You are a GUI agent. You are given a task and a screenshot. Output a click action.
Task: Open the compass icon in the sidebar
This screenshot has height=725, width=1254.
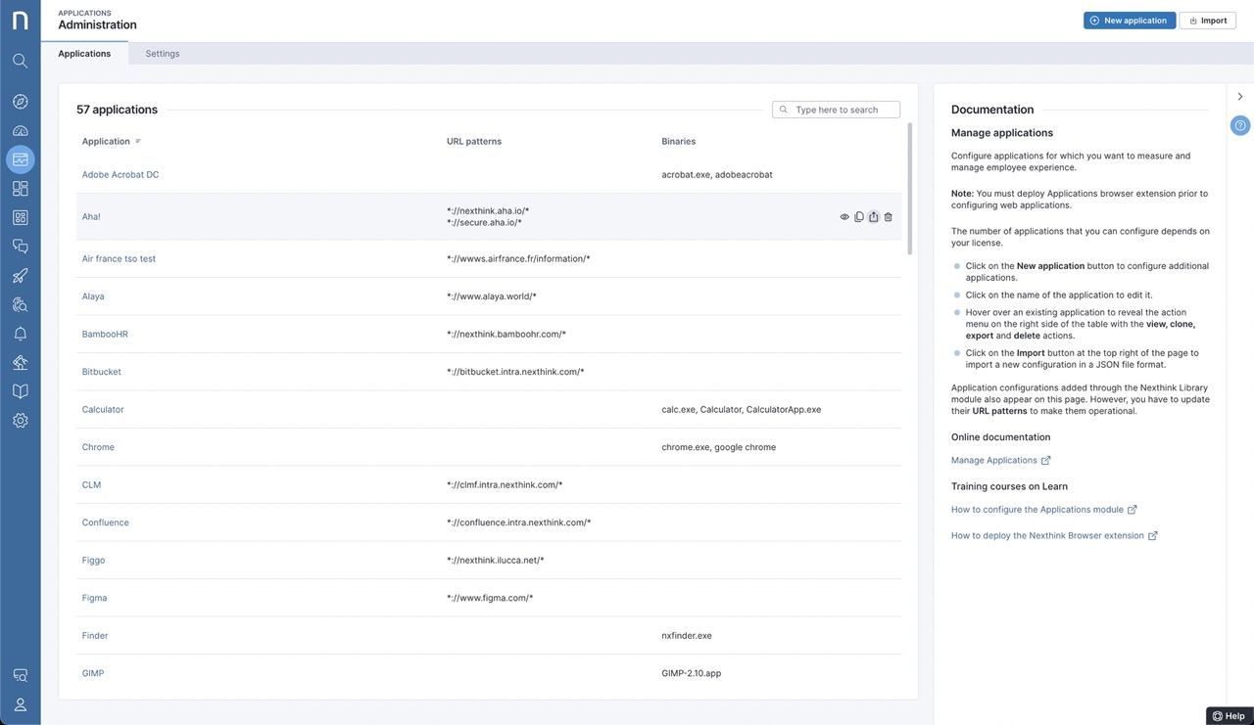coord(20,102)
